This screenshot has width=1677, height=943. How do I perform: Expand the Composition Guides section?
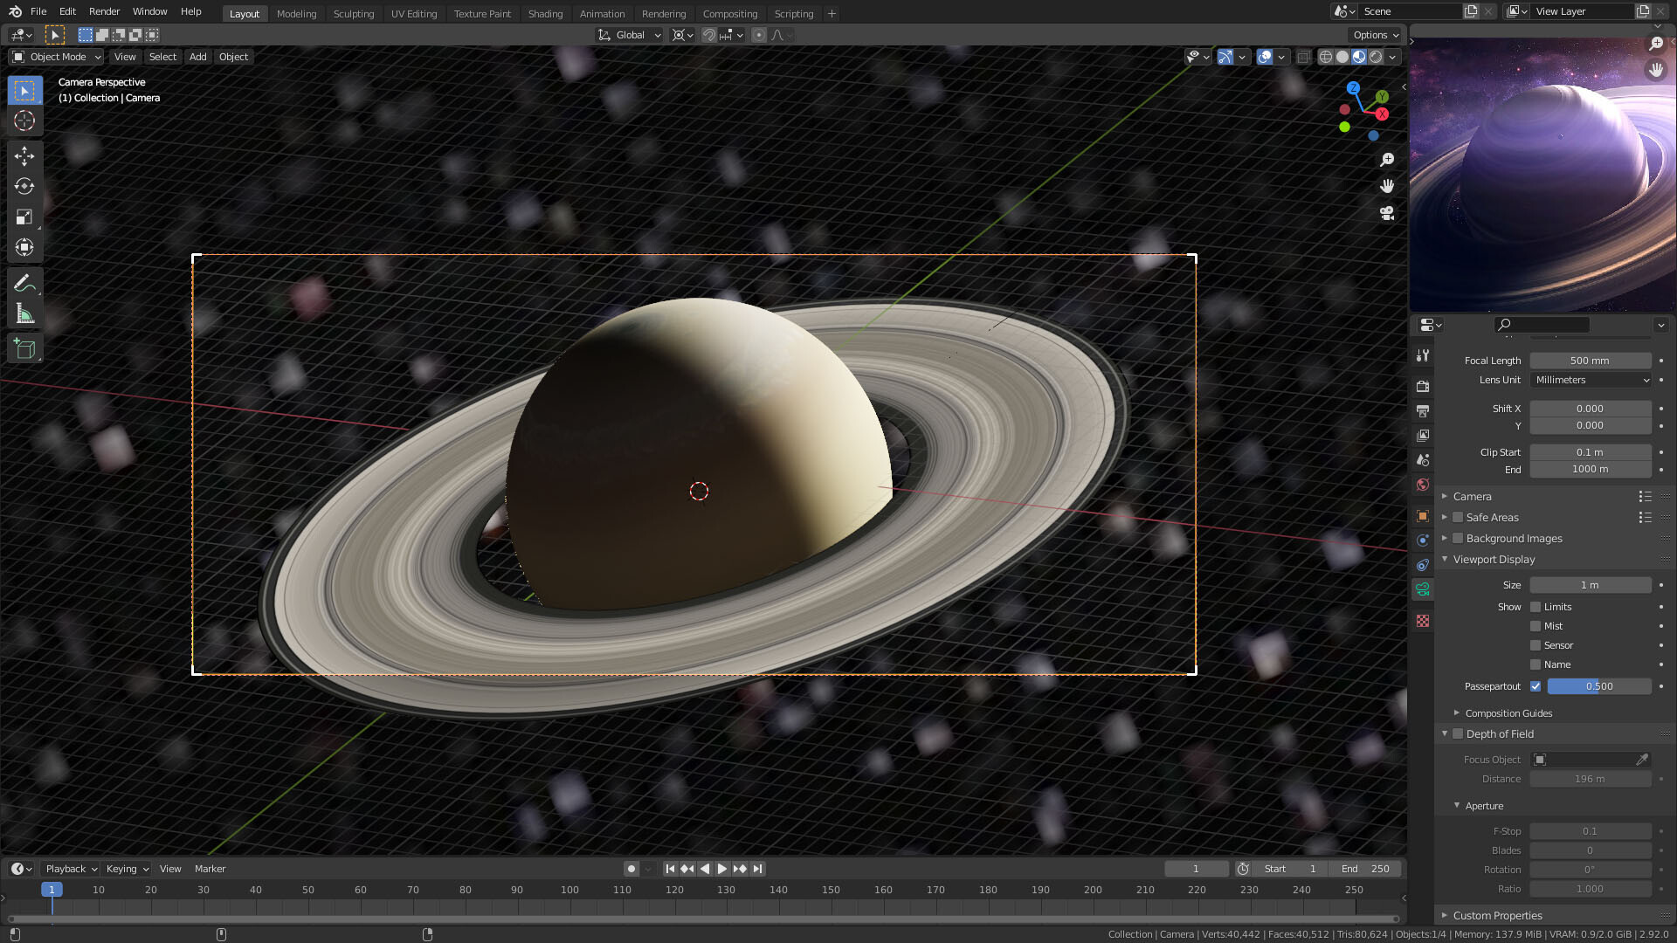[1508, 713]
